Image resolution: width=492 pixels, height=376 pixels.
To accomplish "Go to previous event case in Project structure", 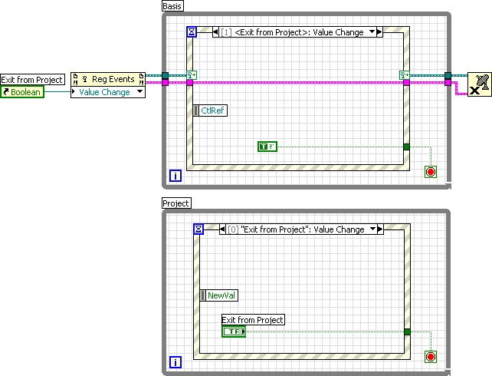I will pos(222,229).
